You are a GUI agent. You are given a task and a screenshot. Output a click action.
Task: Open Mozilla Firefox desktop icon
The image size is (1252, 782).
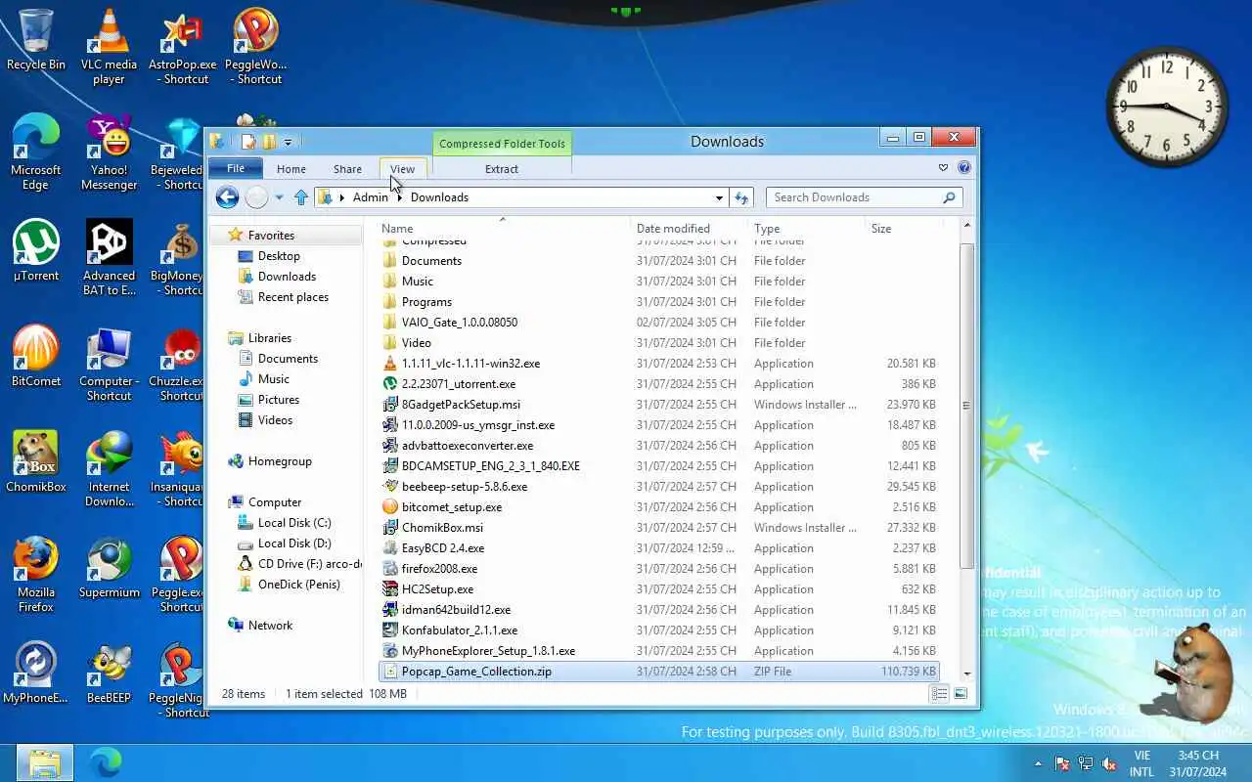pyautogui.click(x=36, y=574)
